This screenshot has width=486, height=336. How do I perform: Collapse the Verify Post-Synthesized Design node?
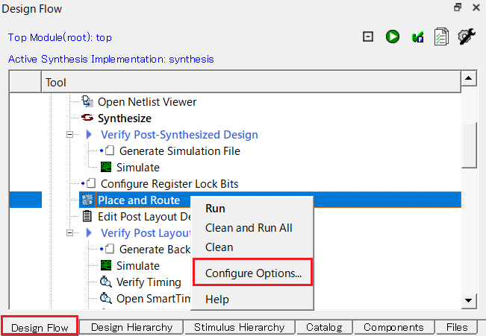71,135
